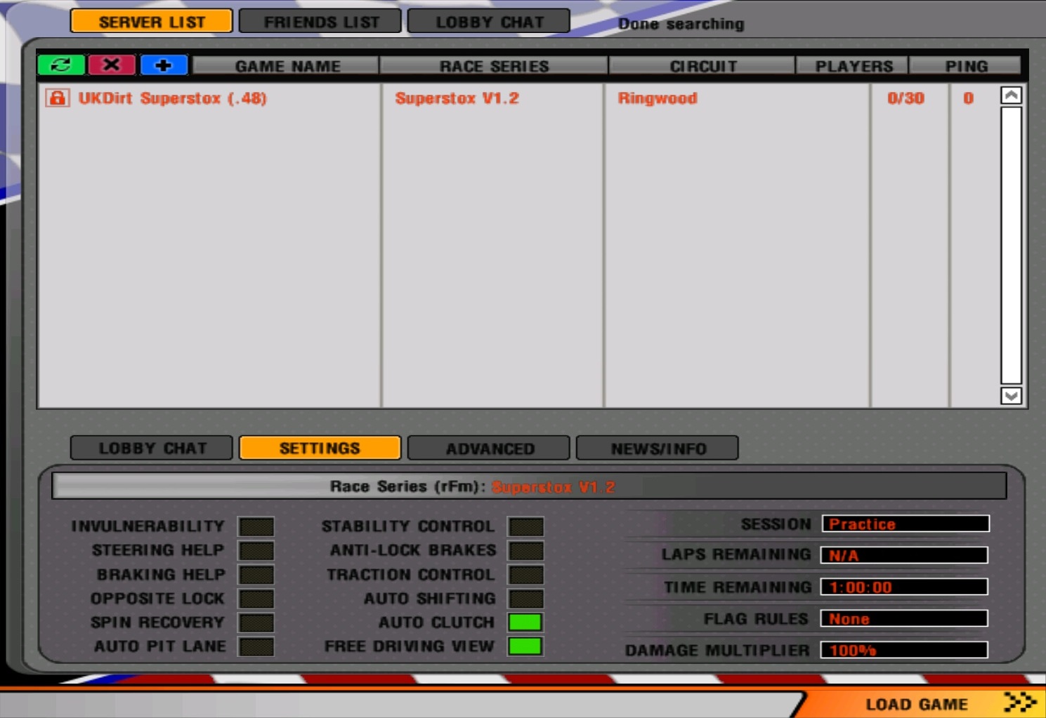Click the Session field showing Practice
This screenshot has height=718, width=1046.
pyautogui.click(x=906, y=524)
